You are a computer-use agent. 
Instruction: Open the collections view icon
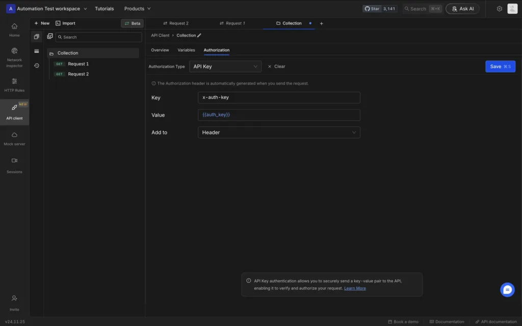click(x=37, y=37)
